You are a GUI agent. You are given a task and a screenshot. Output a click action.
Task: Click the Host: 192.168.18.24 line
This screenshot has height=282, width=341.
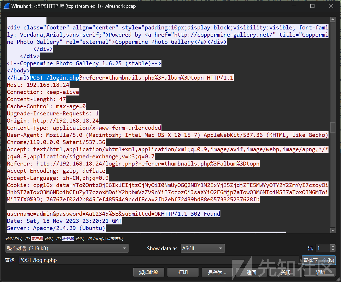38,85
